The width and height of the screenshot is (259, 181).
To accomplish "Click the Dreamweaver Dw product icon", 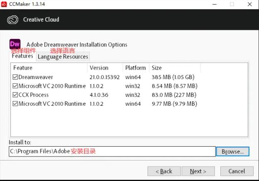I will (x=15, y=44).
